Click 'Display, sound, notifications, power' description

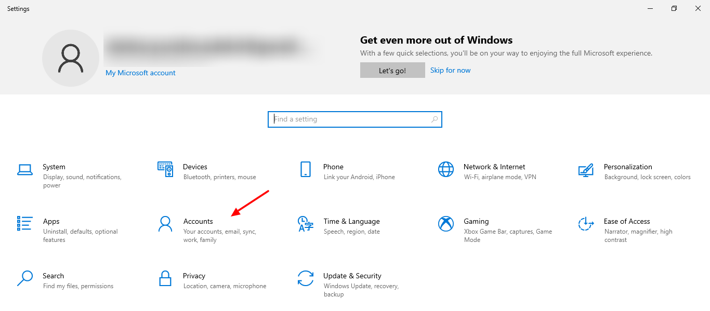click(x=82, y=181)
